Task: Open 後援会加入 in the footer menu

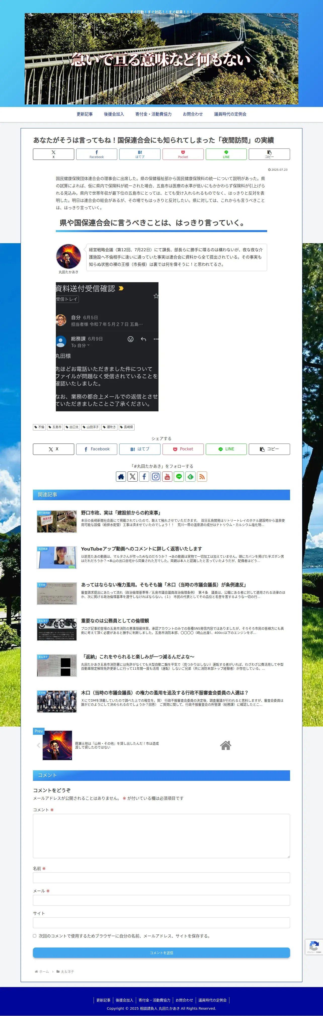Action: (125, 1000)
